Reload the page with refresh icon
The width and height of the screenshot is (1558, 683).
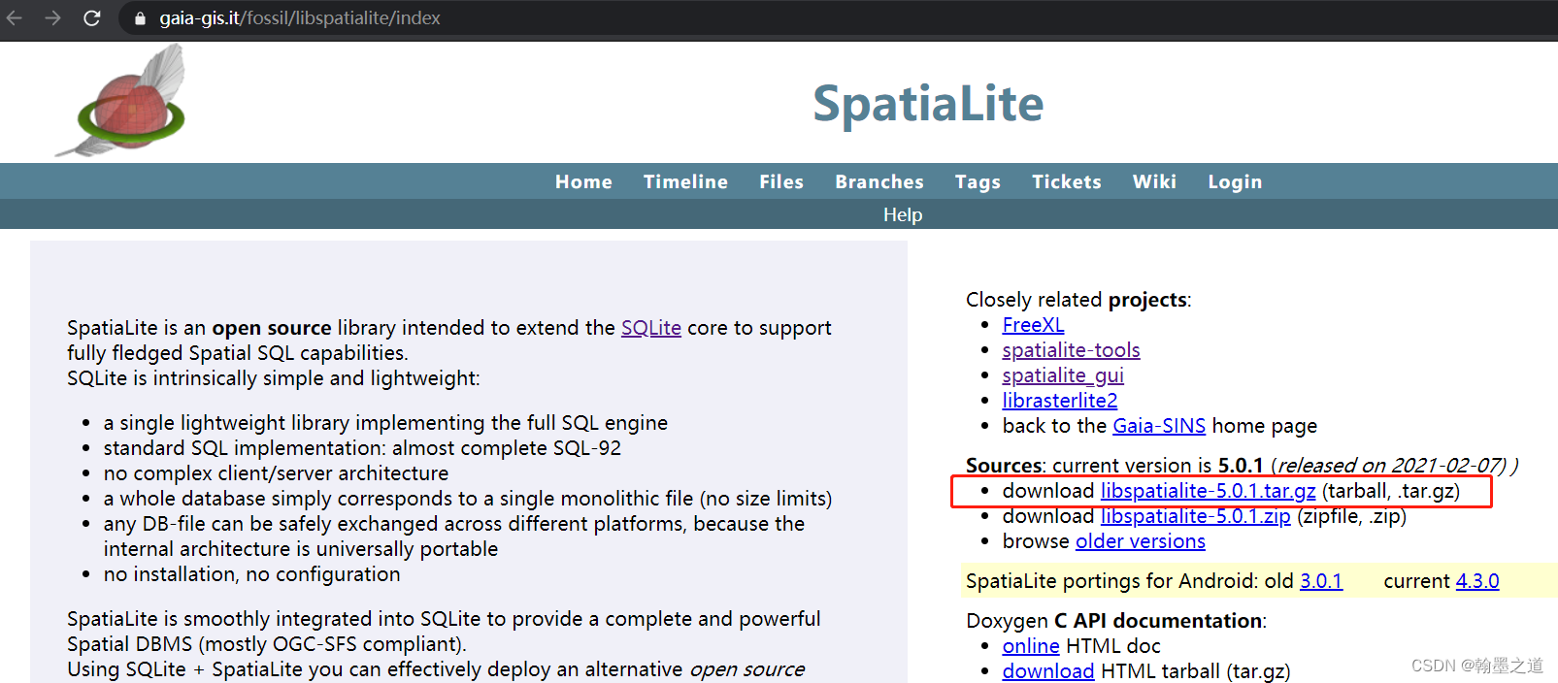pos(92,18)
